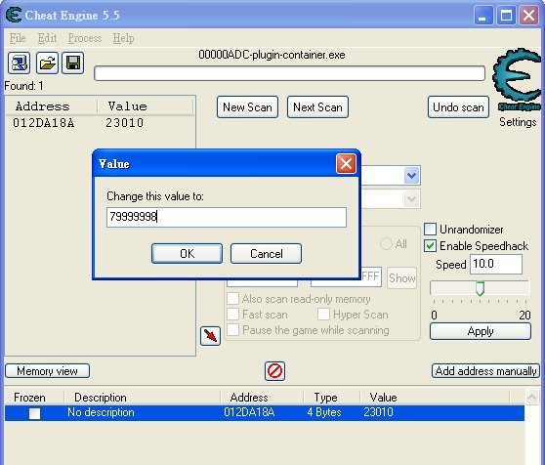This screenshot has width=545, height=465.
Task: Click No description in the address table row
Action: [x=101, y=412]
